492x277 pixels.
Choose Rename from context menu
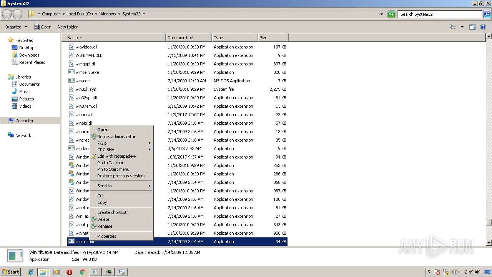pos(121,226)
